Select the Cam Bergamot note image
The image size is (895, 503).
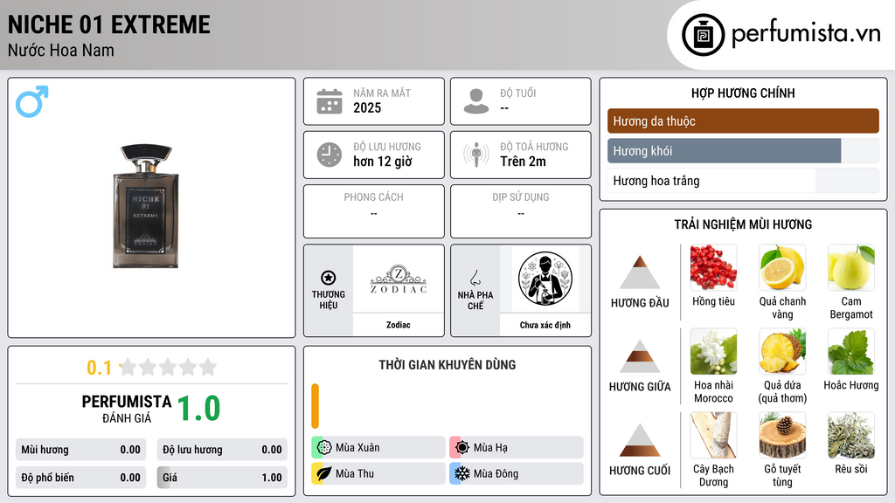pos(851,267)
